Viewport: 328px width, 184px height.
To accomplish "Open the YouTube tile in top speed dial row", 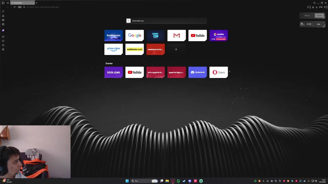I will pos(198,36).
